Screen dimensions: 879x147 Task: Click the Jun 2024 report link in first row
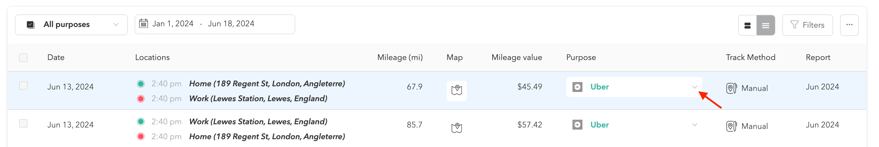coord(822,87)
